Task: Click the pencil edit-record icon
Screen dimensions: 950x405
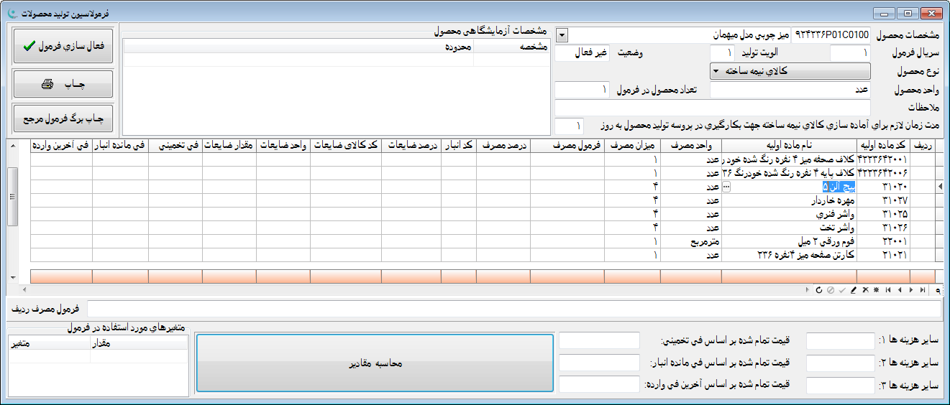Action: [x=854, y=289]
